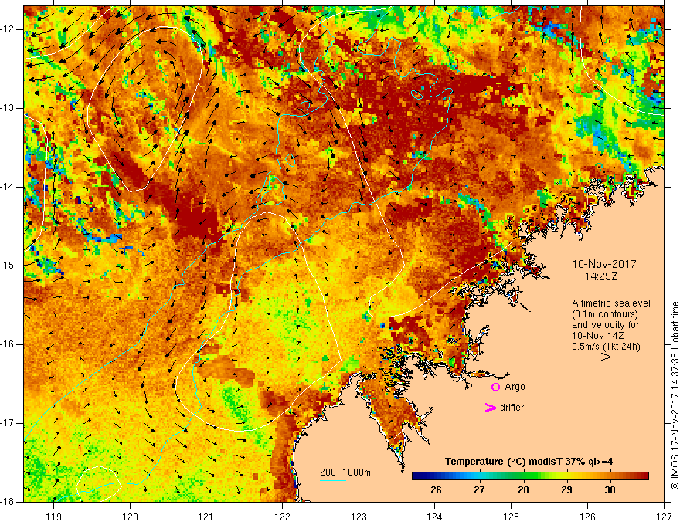Click the magenta Argo circle legend symbol
Viewport: 680px width, 525px height.
495,388
